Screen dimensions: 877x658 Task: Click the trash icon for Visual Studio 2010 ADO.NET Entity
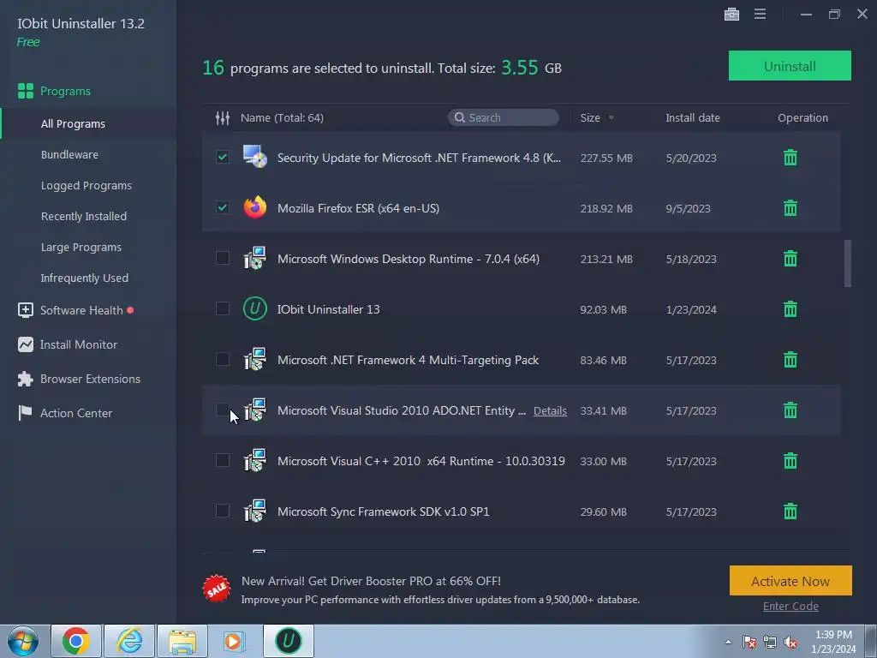[x=790, y=410]
